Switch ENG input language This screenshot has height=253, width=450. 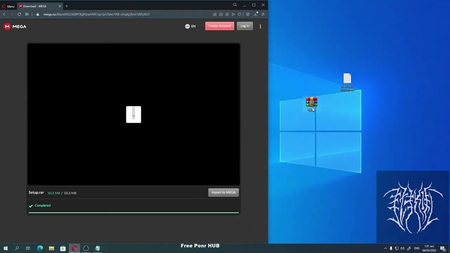[x=417, y=248]
